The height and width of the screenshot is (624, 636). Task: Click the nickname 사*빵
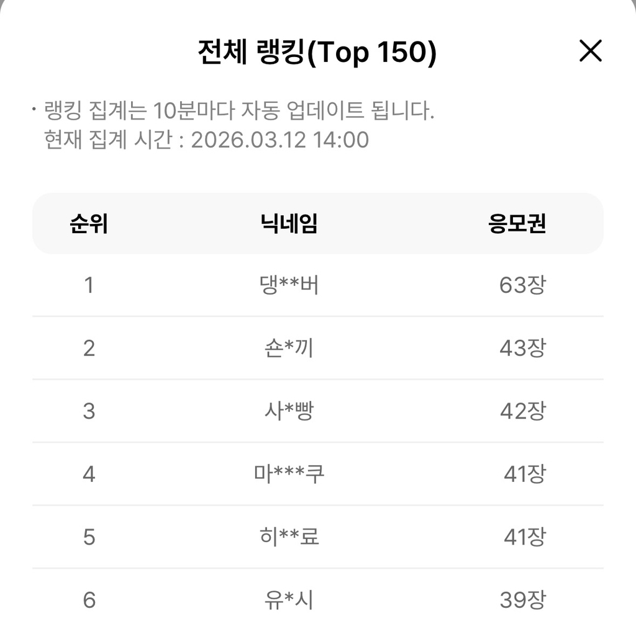pos(289,411)
